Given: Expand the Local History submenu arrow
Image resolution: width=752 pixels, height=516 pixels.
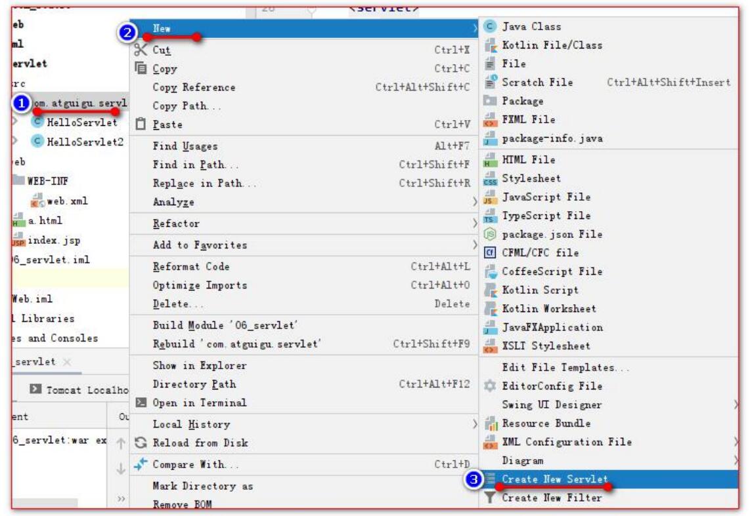Looking at the screenshot, I should click(474, 424).
